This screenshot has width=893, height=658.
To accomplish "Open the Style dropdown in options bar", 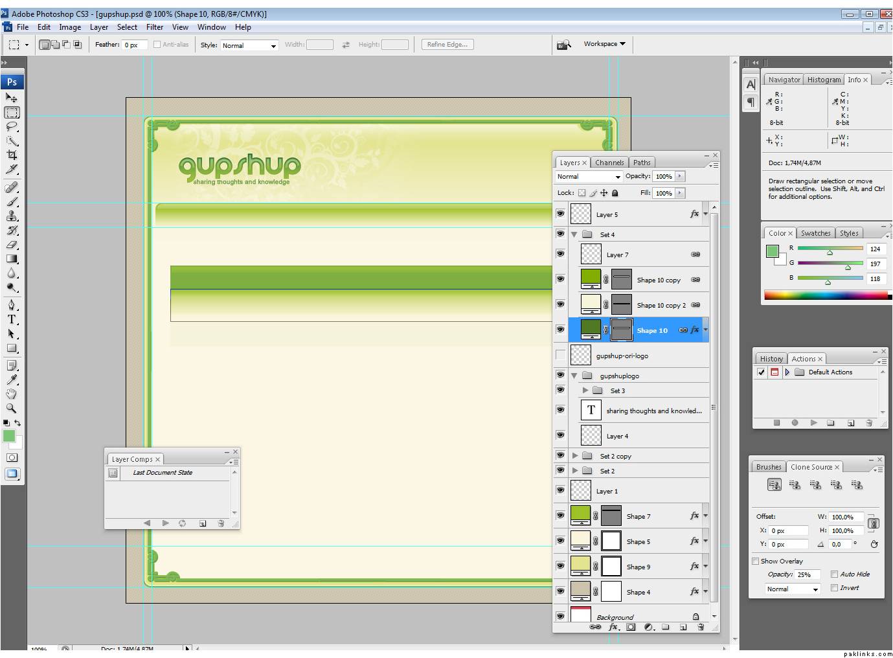I will pos(249,45).
